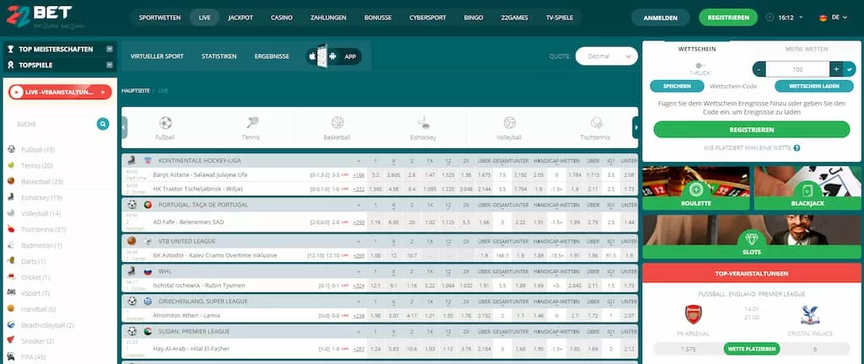Switch to the Meine Wetten tab

(806, 49)
